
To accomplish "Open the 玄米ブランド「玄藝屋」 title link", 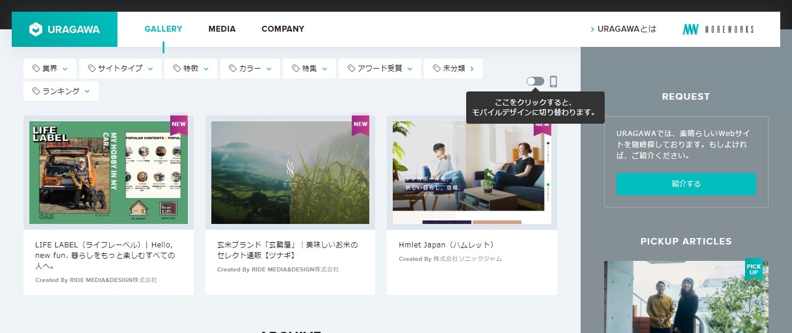I will click(287, 250).
